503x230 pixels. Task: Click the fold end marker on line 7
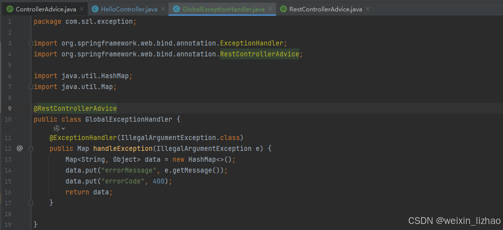[x=31, y=87]
